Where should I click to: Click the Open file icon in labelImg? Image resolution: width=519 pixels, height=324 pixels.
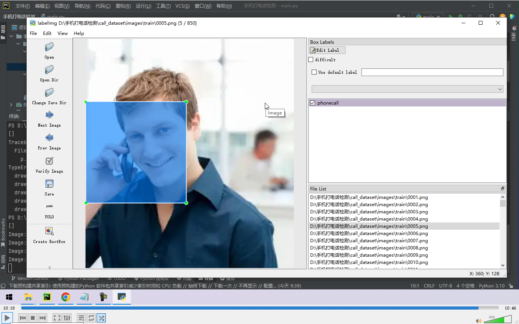(49, 47)
